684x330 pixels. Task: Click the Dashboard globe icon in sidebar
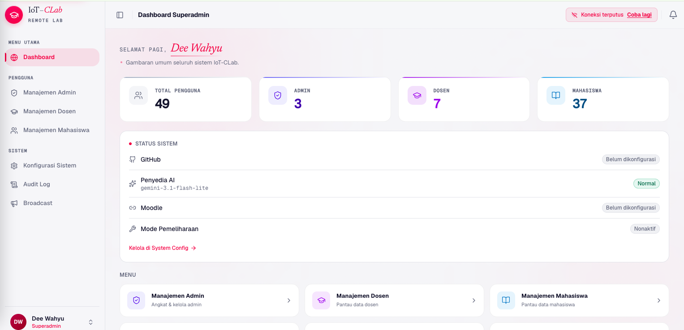click(14, 57)
